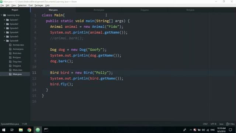236x133 pixels.
Task: Switch to the Dog.java tab
Action: coord(145,10)
